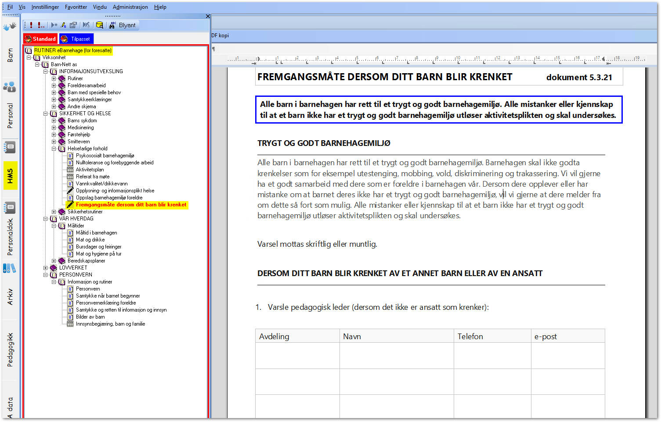Viewport: 661px width, 422px height.
Task: Close the tree panel with X
Action: pyautogui.click(x=208, y=16)
